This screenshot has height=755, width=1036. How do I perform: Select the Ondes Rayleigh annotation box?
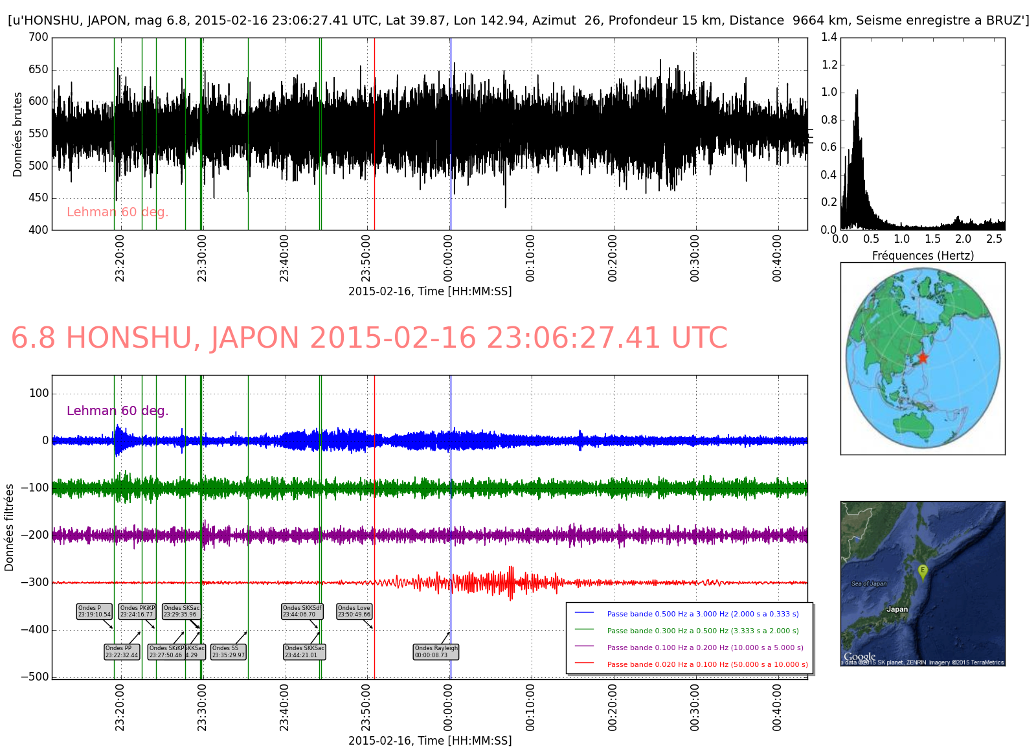coord(436,651)
